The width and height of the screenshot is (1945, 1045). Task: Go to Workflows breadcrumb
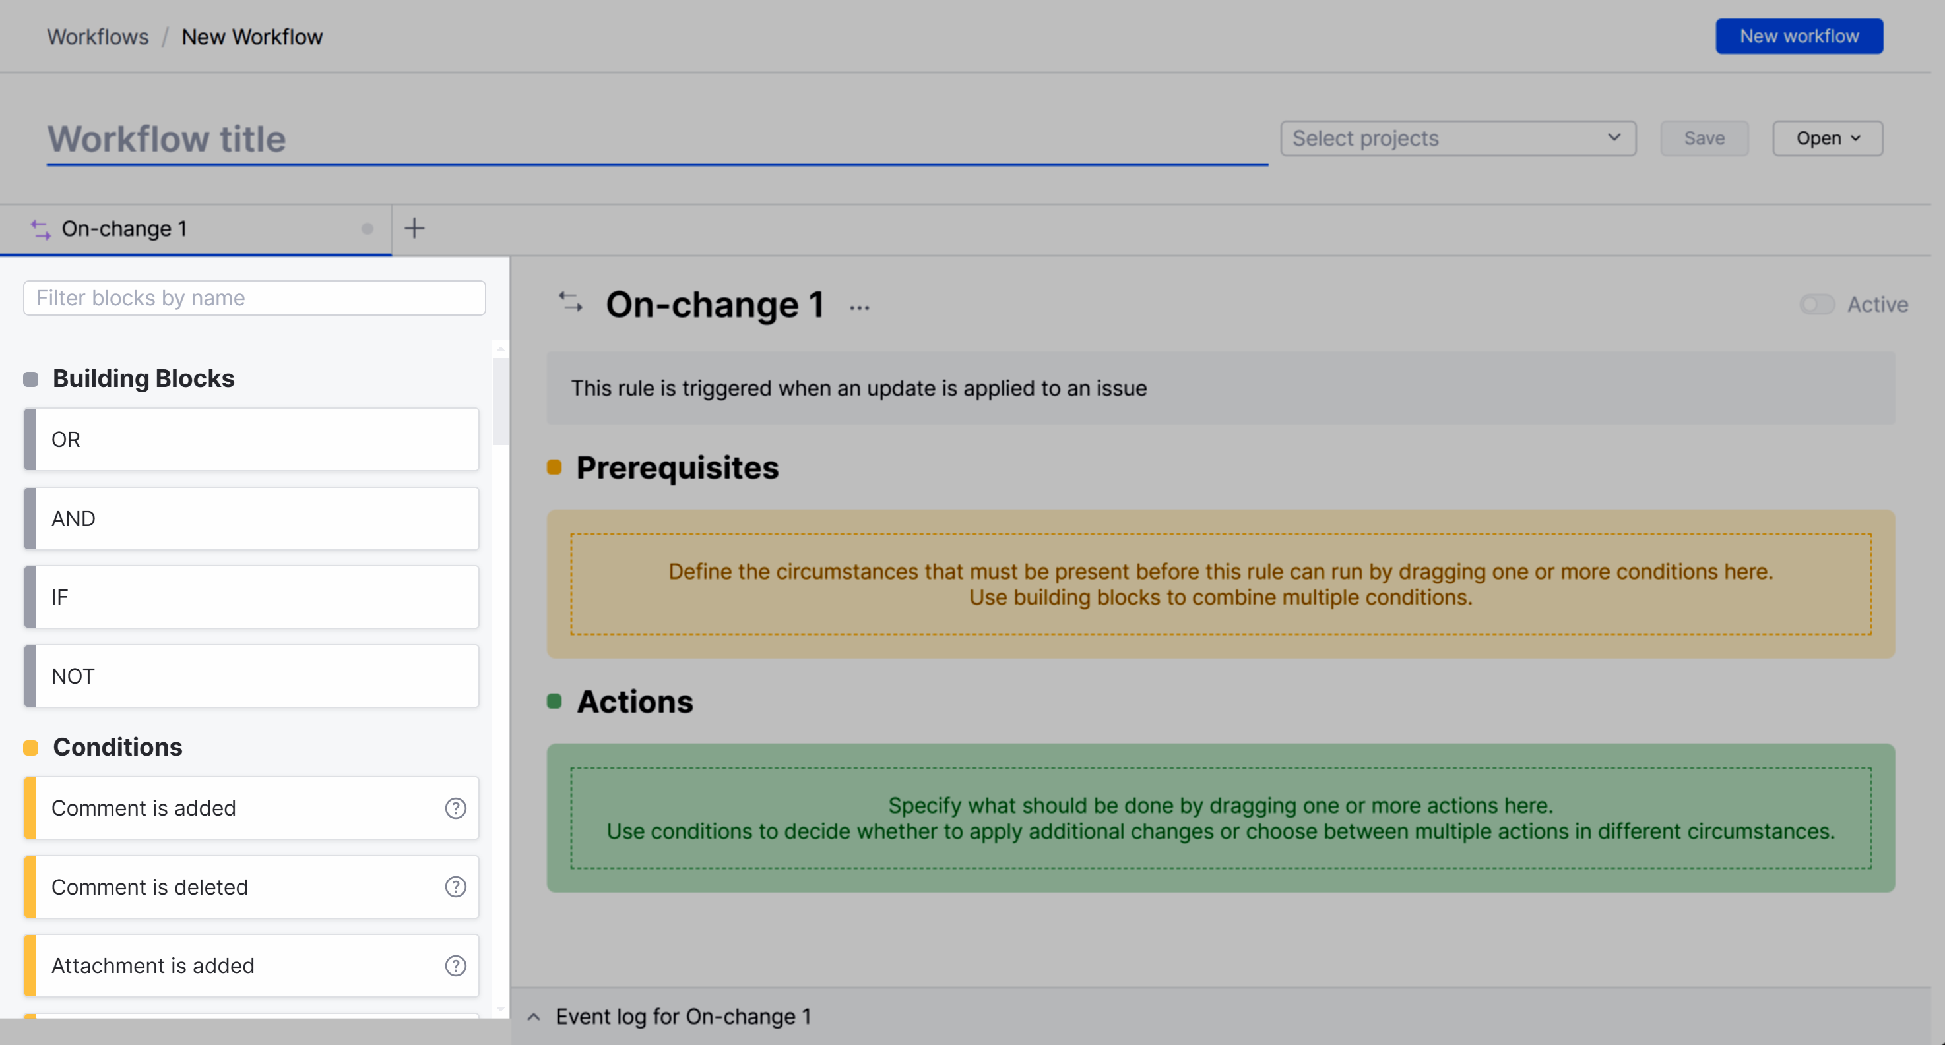[x=98, y=36]
